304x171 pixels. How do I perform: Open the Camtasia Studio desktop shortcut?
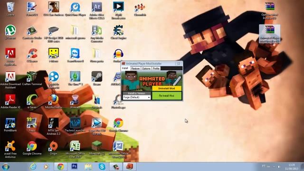click(x=32, y=34)
